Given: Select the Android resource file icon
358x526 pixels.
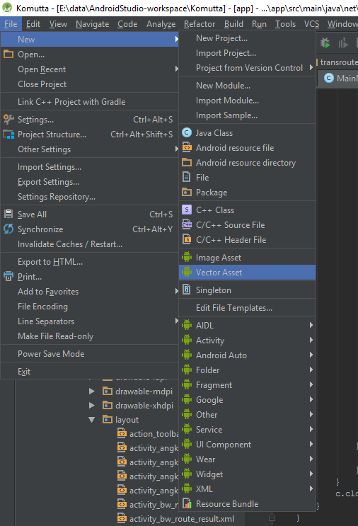Looking at the screenshot, I should pos(187,147).
